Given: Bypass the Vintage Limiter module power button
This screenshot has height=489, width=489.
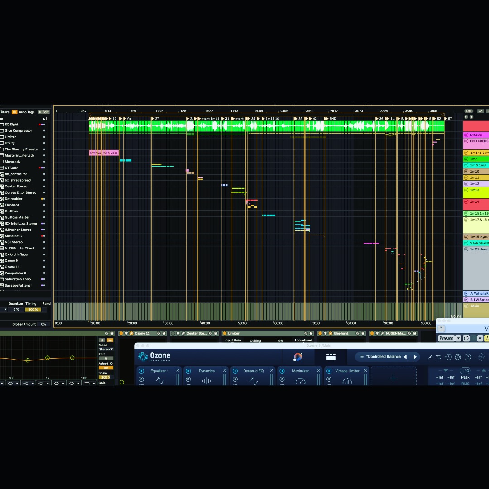Looking at the screenshot, I should 329,371.
